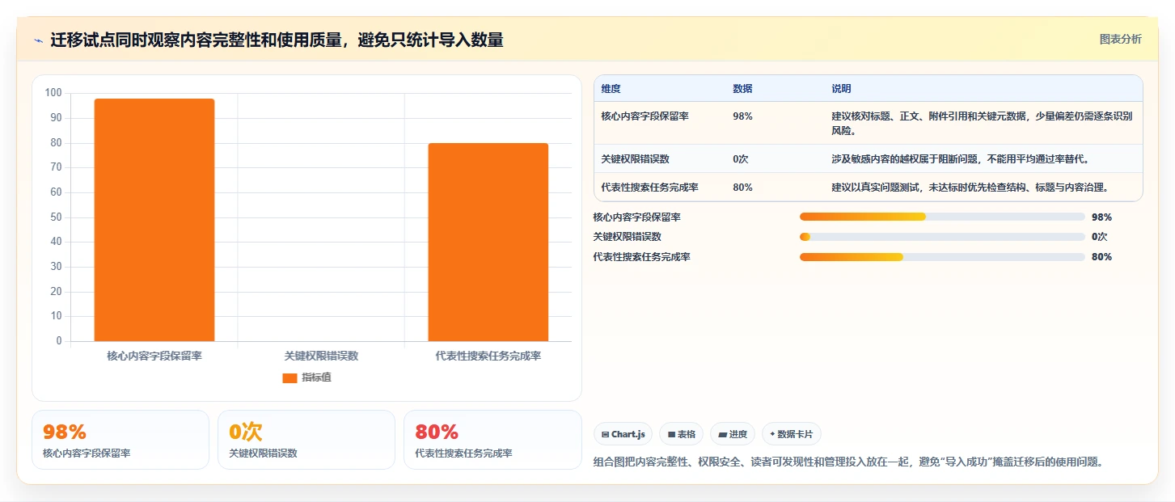
Task: Click the 80% progress bar value
Action: [1101, 257]
